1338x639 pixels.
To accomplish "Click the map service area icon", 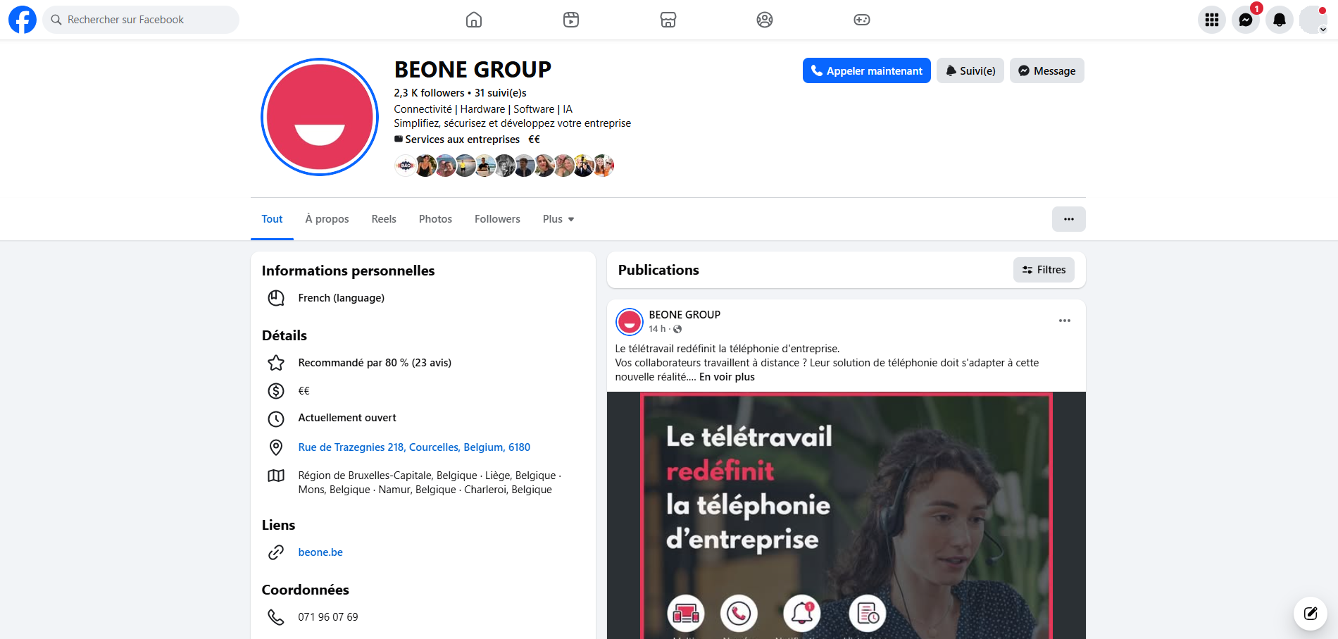I will (276, 476).
